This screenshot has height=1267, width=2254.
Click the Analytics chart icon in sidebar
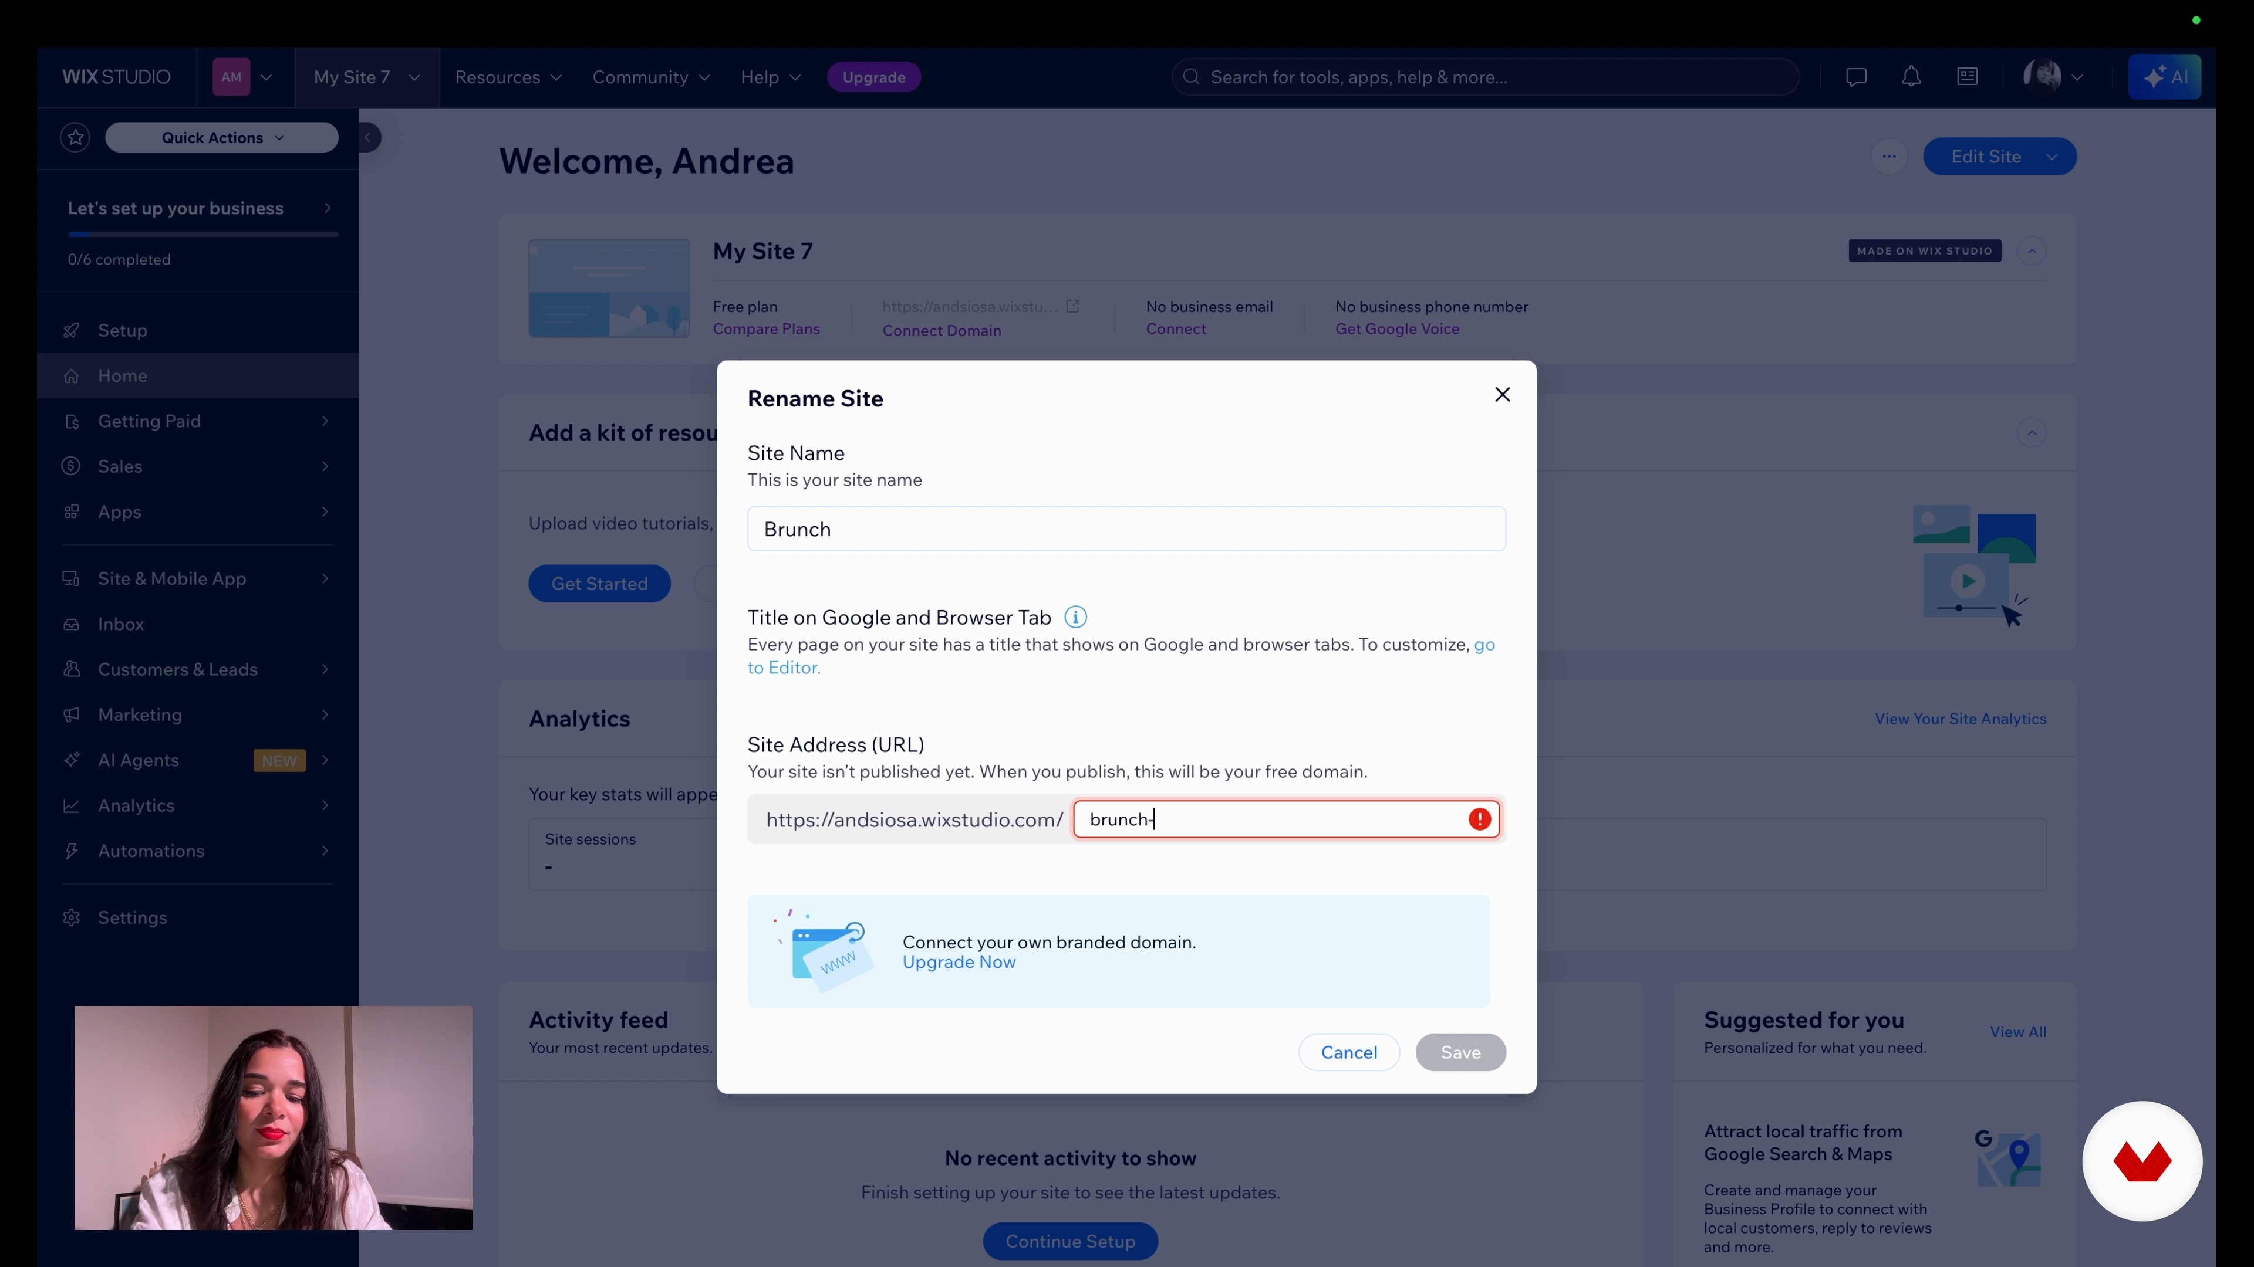coord(72,806)
